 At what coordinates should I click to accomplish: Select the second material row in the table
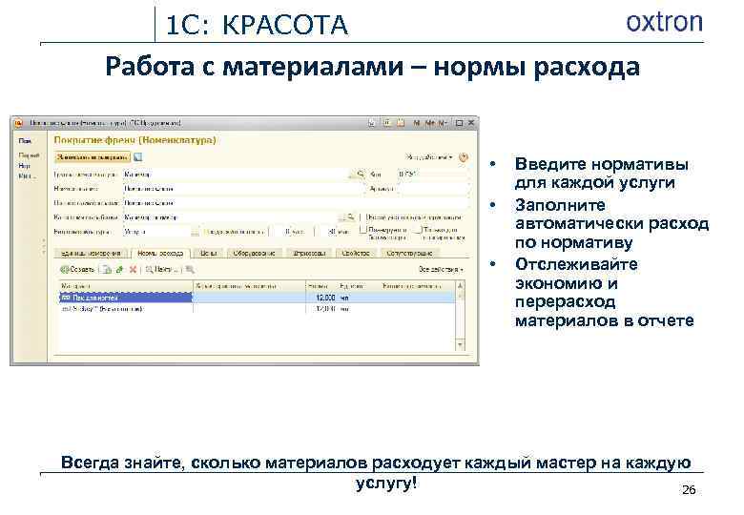click(x=258, y=309)
